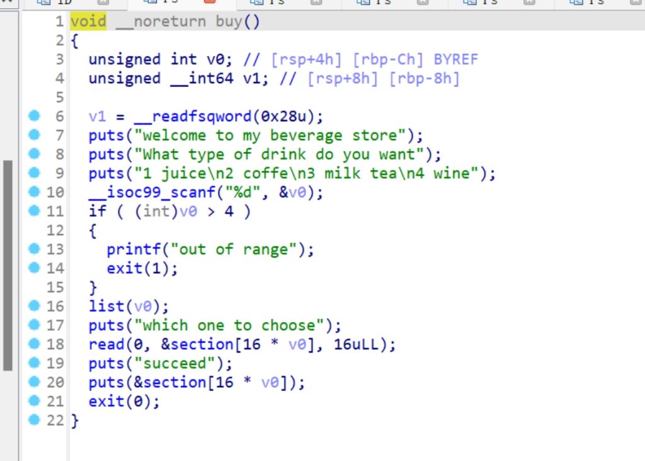Click the breakpoint dot at line 18
645x461 pixels.
coord(34,344)
